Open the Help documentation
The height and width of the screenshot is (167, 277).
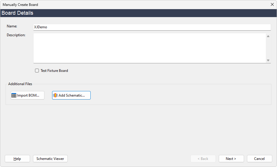(17, 159)
